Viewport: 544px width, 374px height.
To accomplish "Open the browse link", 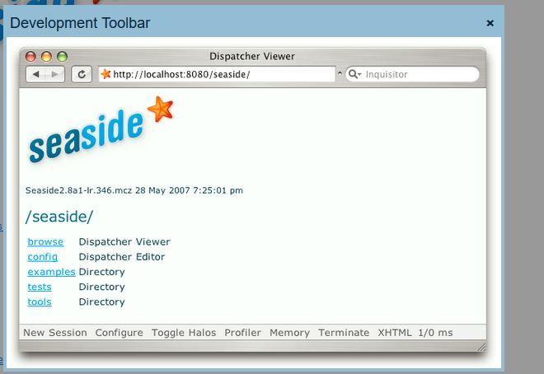I will [x=45, y=242].
